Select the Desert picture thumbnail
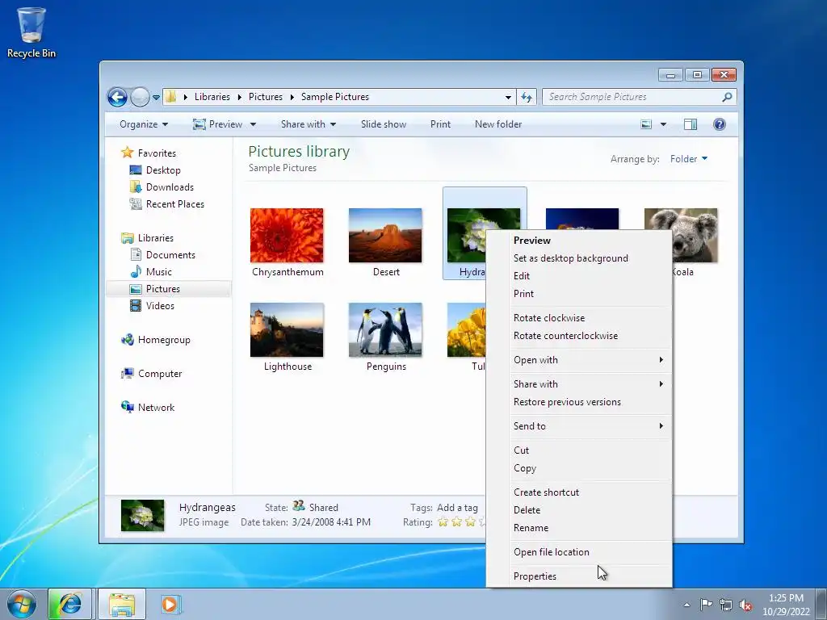827x620 pixels. [x=385, y=235]
